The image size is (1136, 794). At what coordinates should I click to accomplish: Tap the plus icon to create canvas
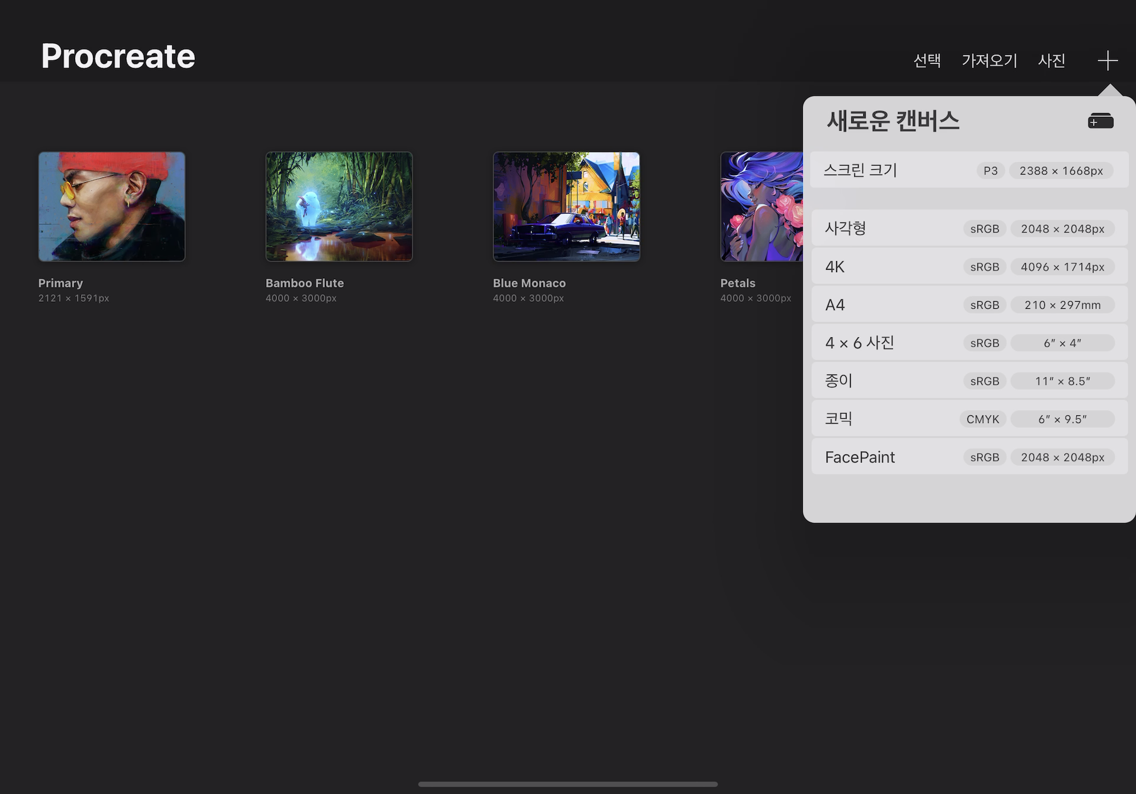[x=1107, y=60]
